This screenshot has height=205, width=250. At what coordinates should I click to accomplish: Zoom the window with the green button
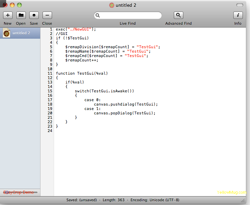[19, 5]
